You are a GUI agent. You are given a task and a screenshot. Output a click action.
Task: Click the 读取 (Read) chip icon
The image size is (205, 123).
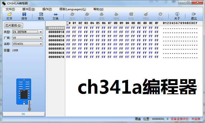(102, 14)
